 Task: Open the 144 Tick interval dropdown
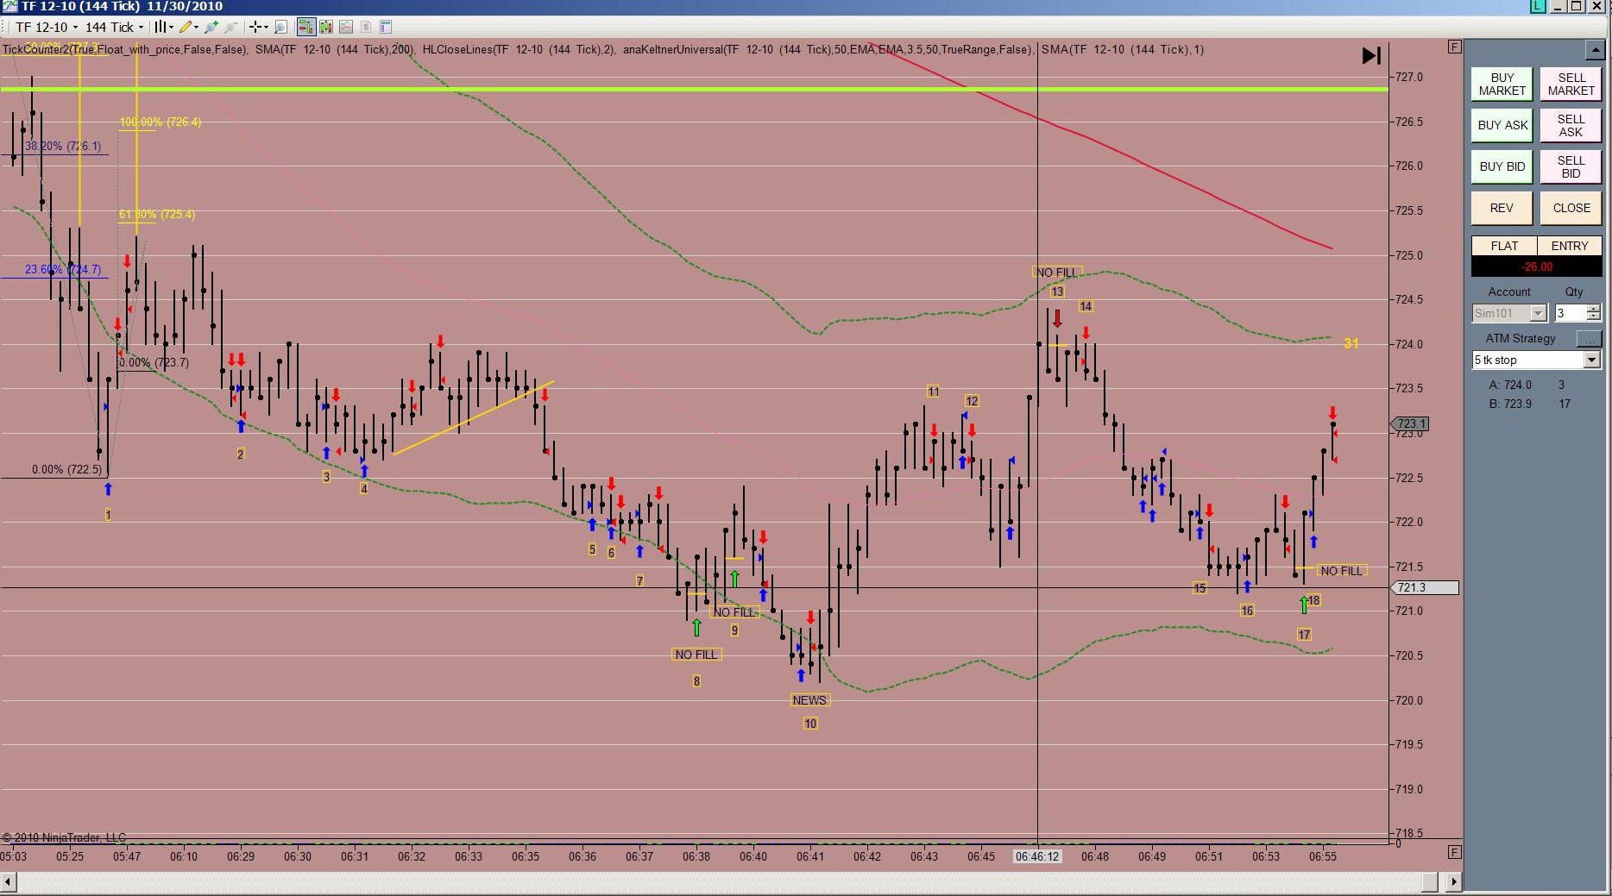(x=114, y=27)
